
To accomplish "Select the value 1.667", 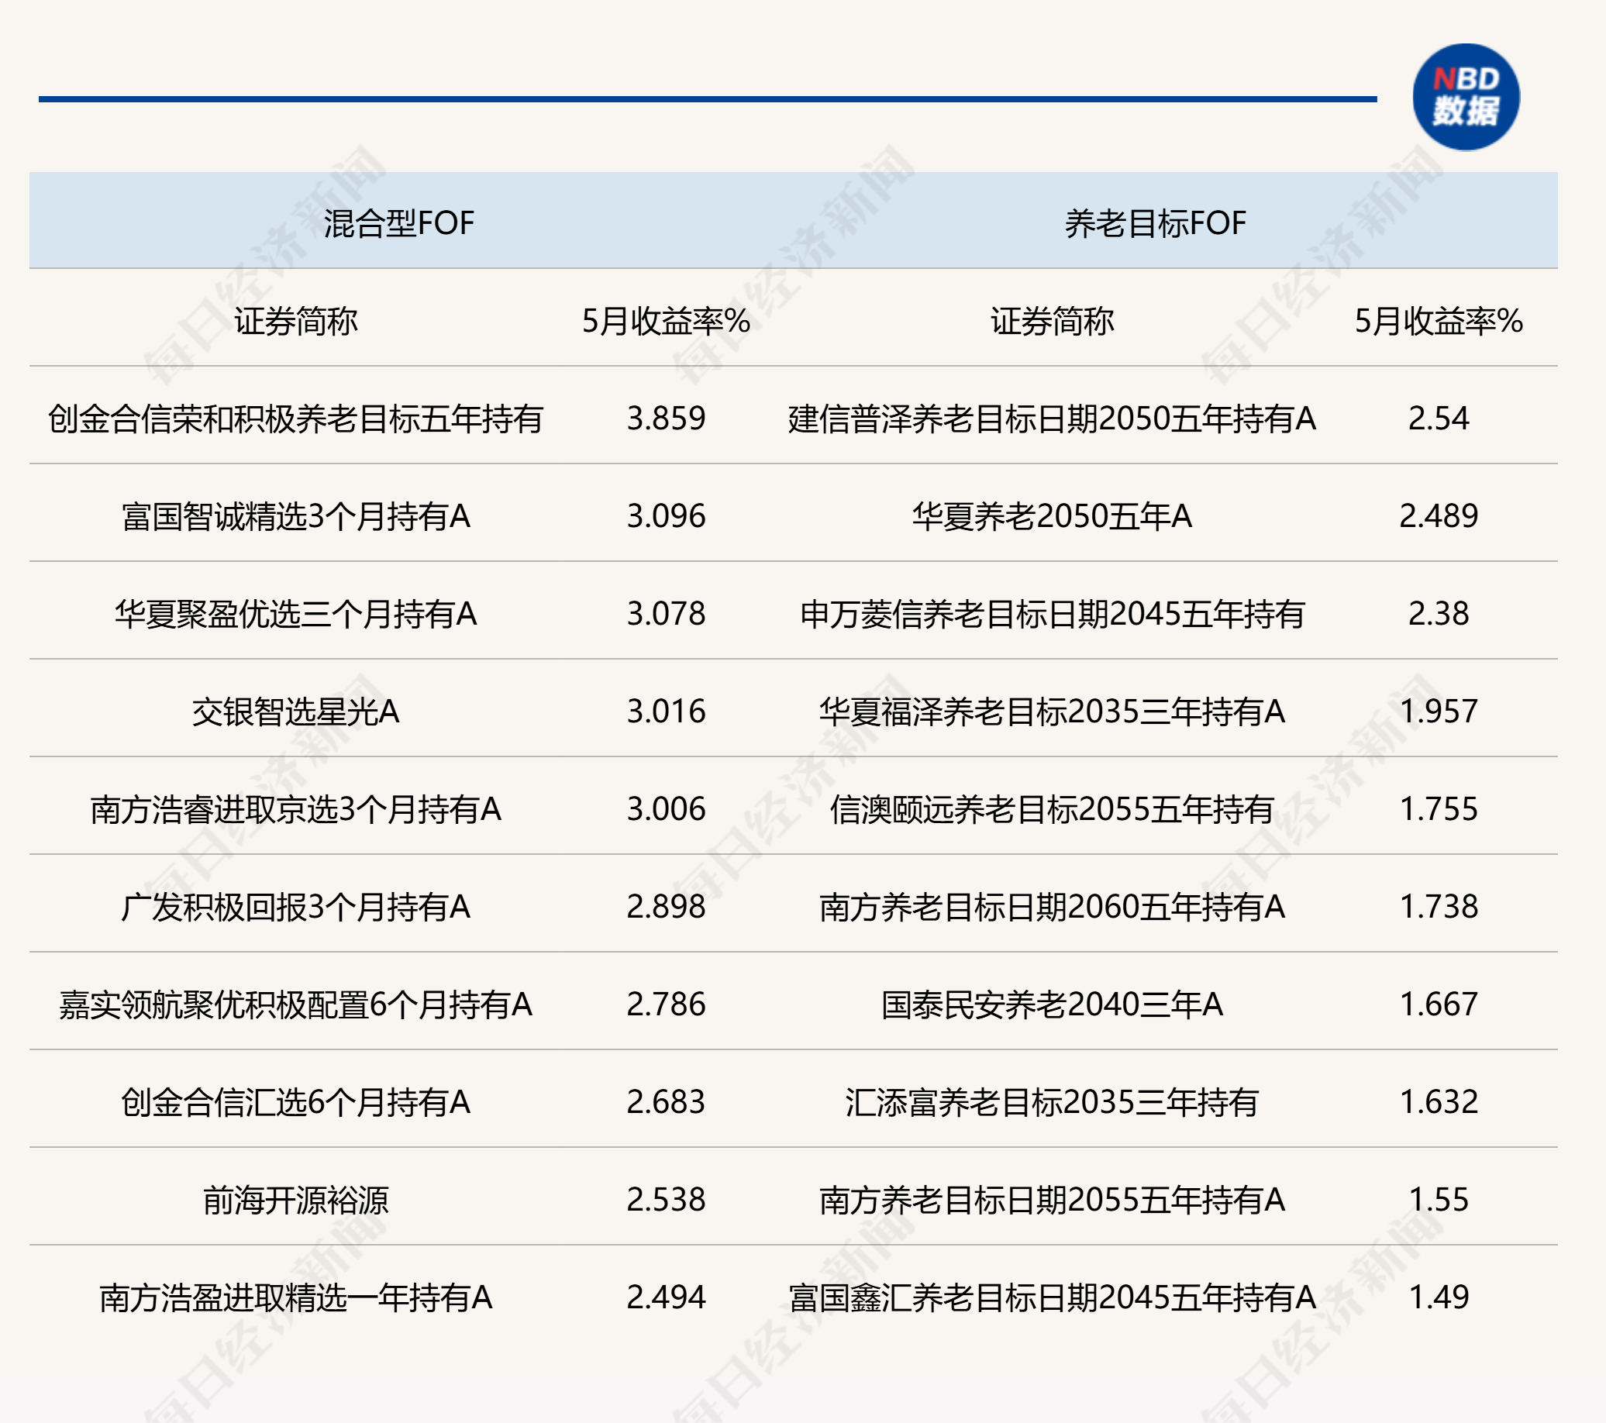I will (x=1439, y=1004).
